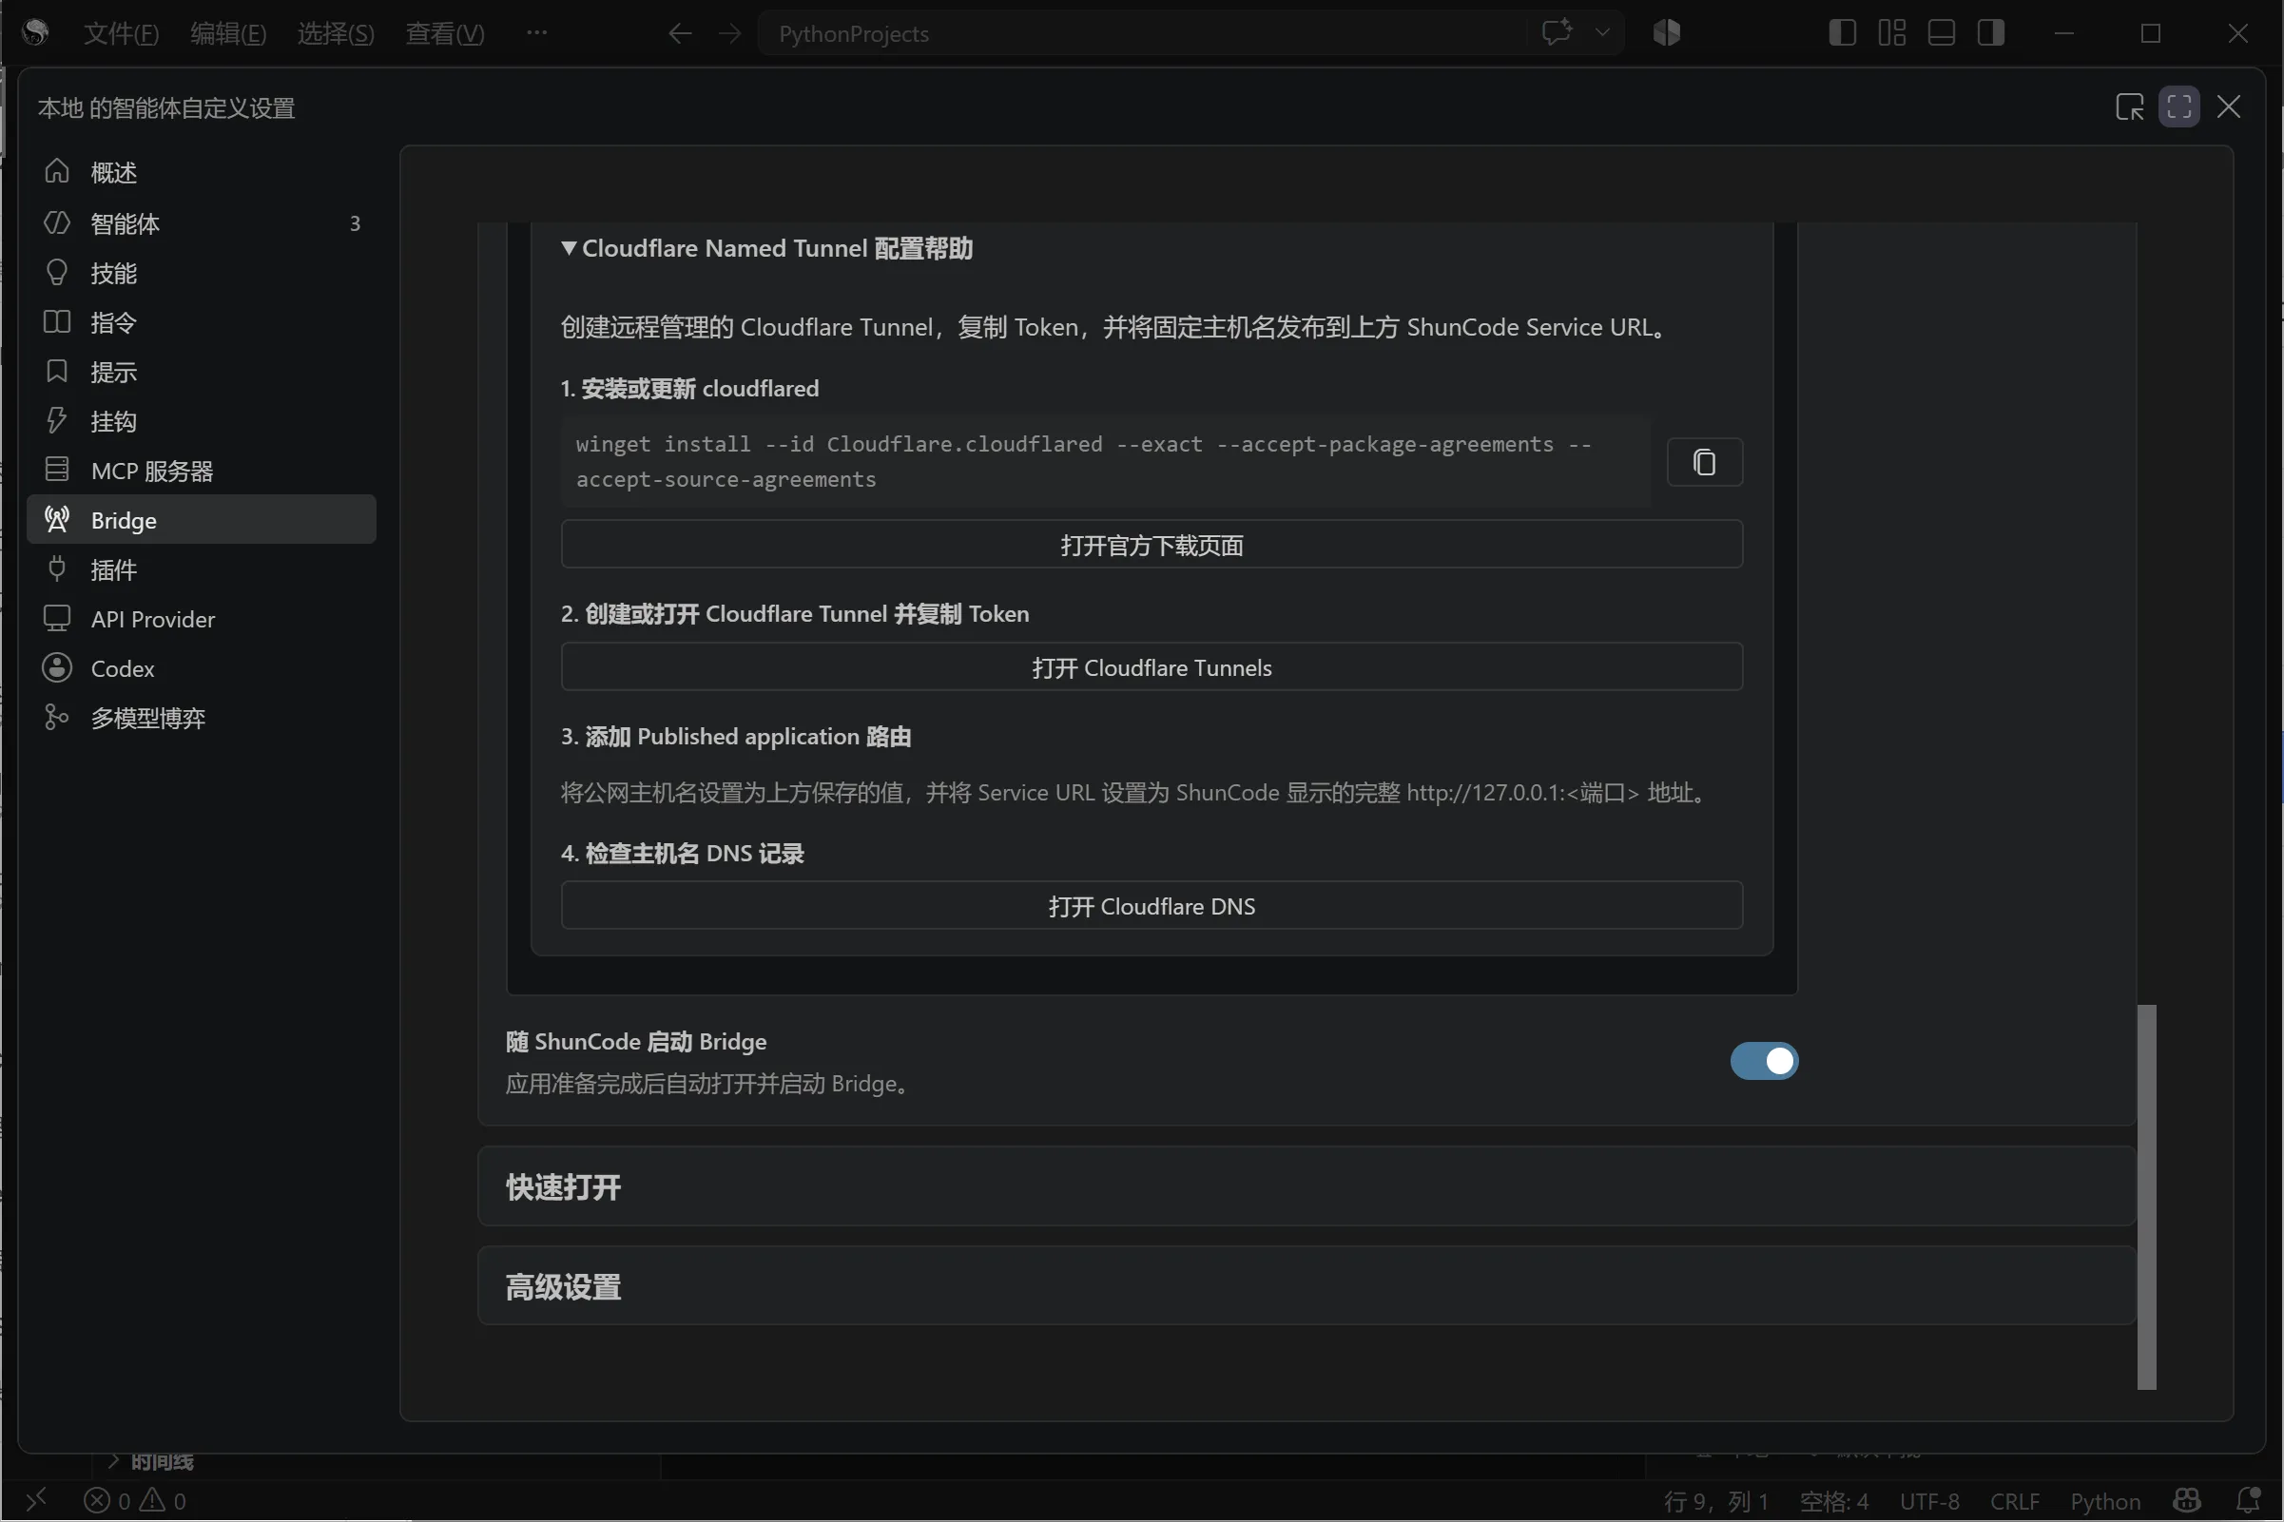Select Python language mode in status bar
2284x1522 pixels.
2104,1501
